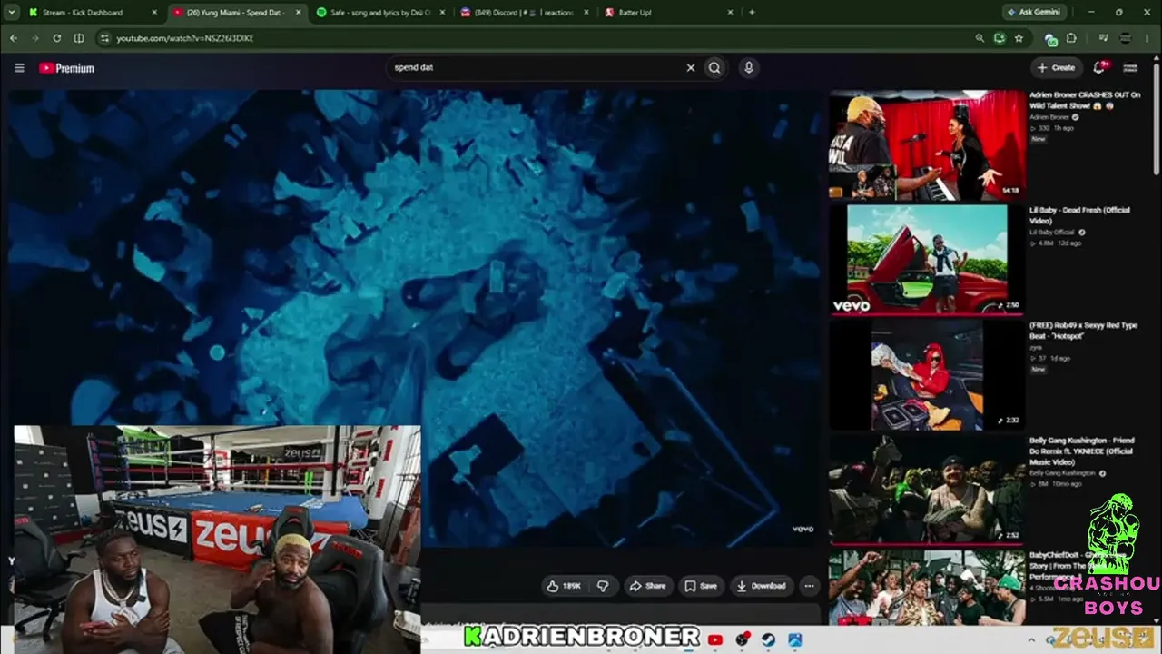Open the Rob49 x Sexyy Red beat thumbnail

[926, 374]
